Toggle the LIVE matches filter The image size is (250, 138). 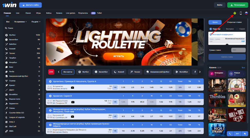(51, 72)
